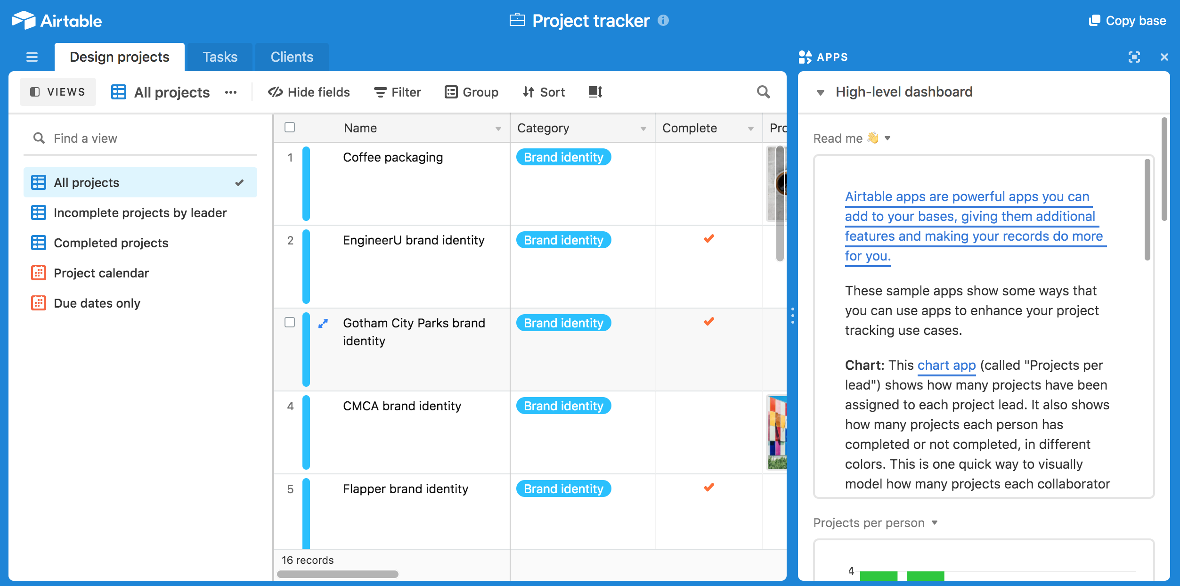Viewport: 1180px width, 586px height.
Task: Click the hamburger menu icon beside tabs
Action: [x=32, y=57]
